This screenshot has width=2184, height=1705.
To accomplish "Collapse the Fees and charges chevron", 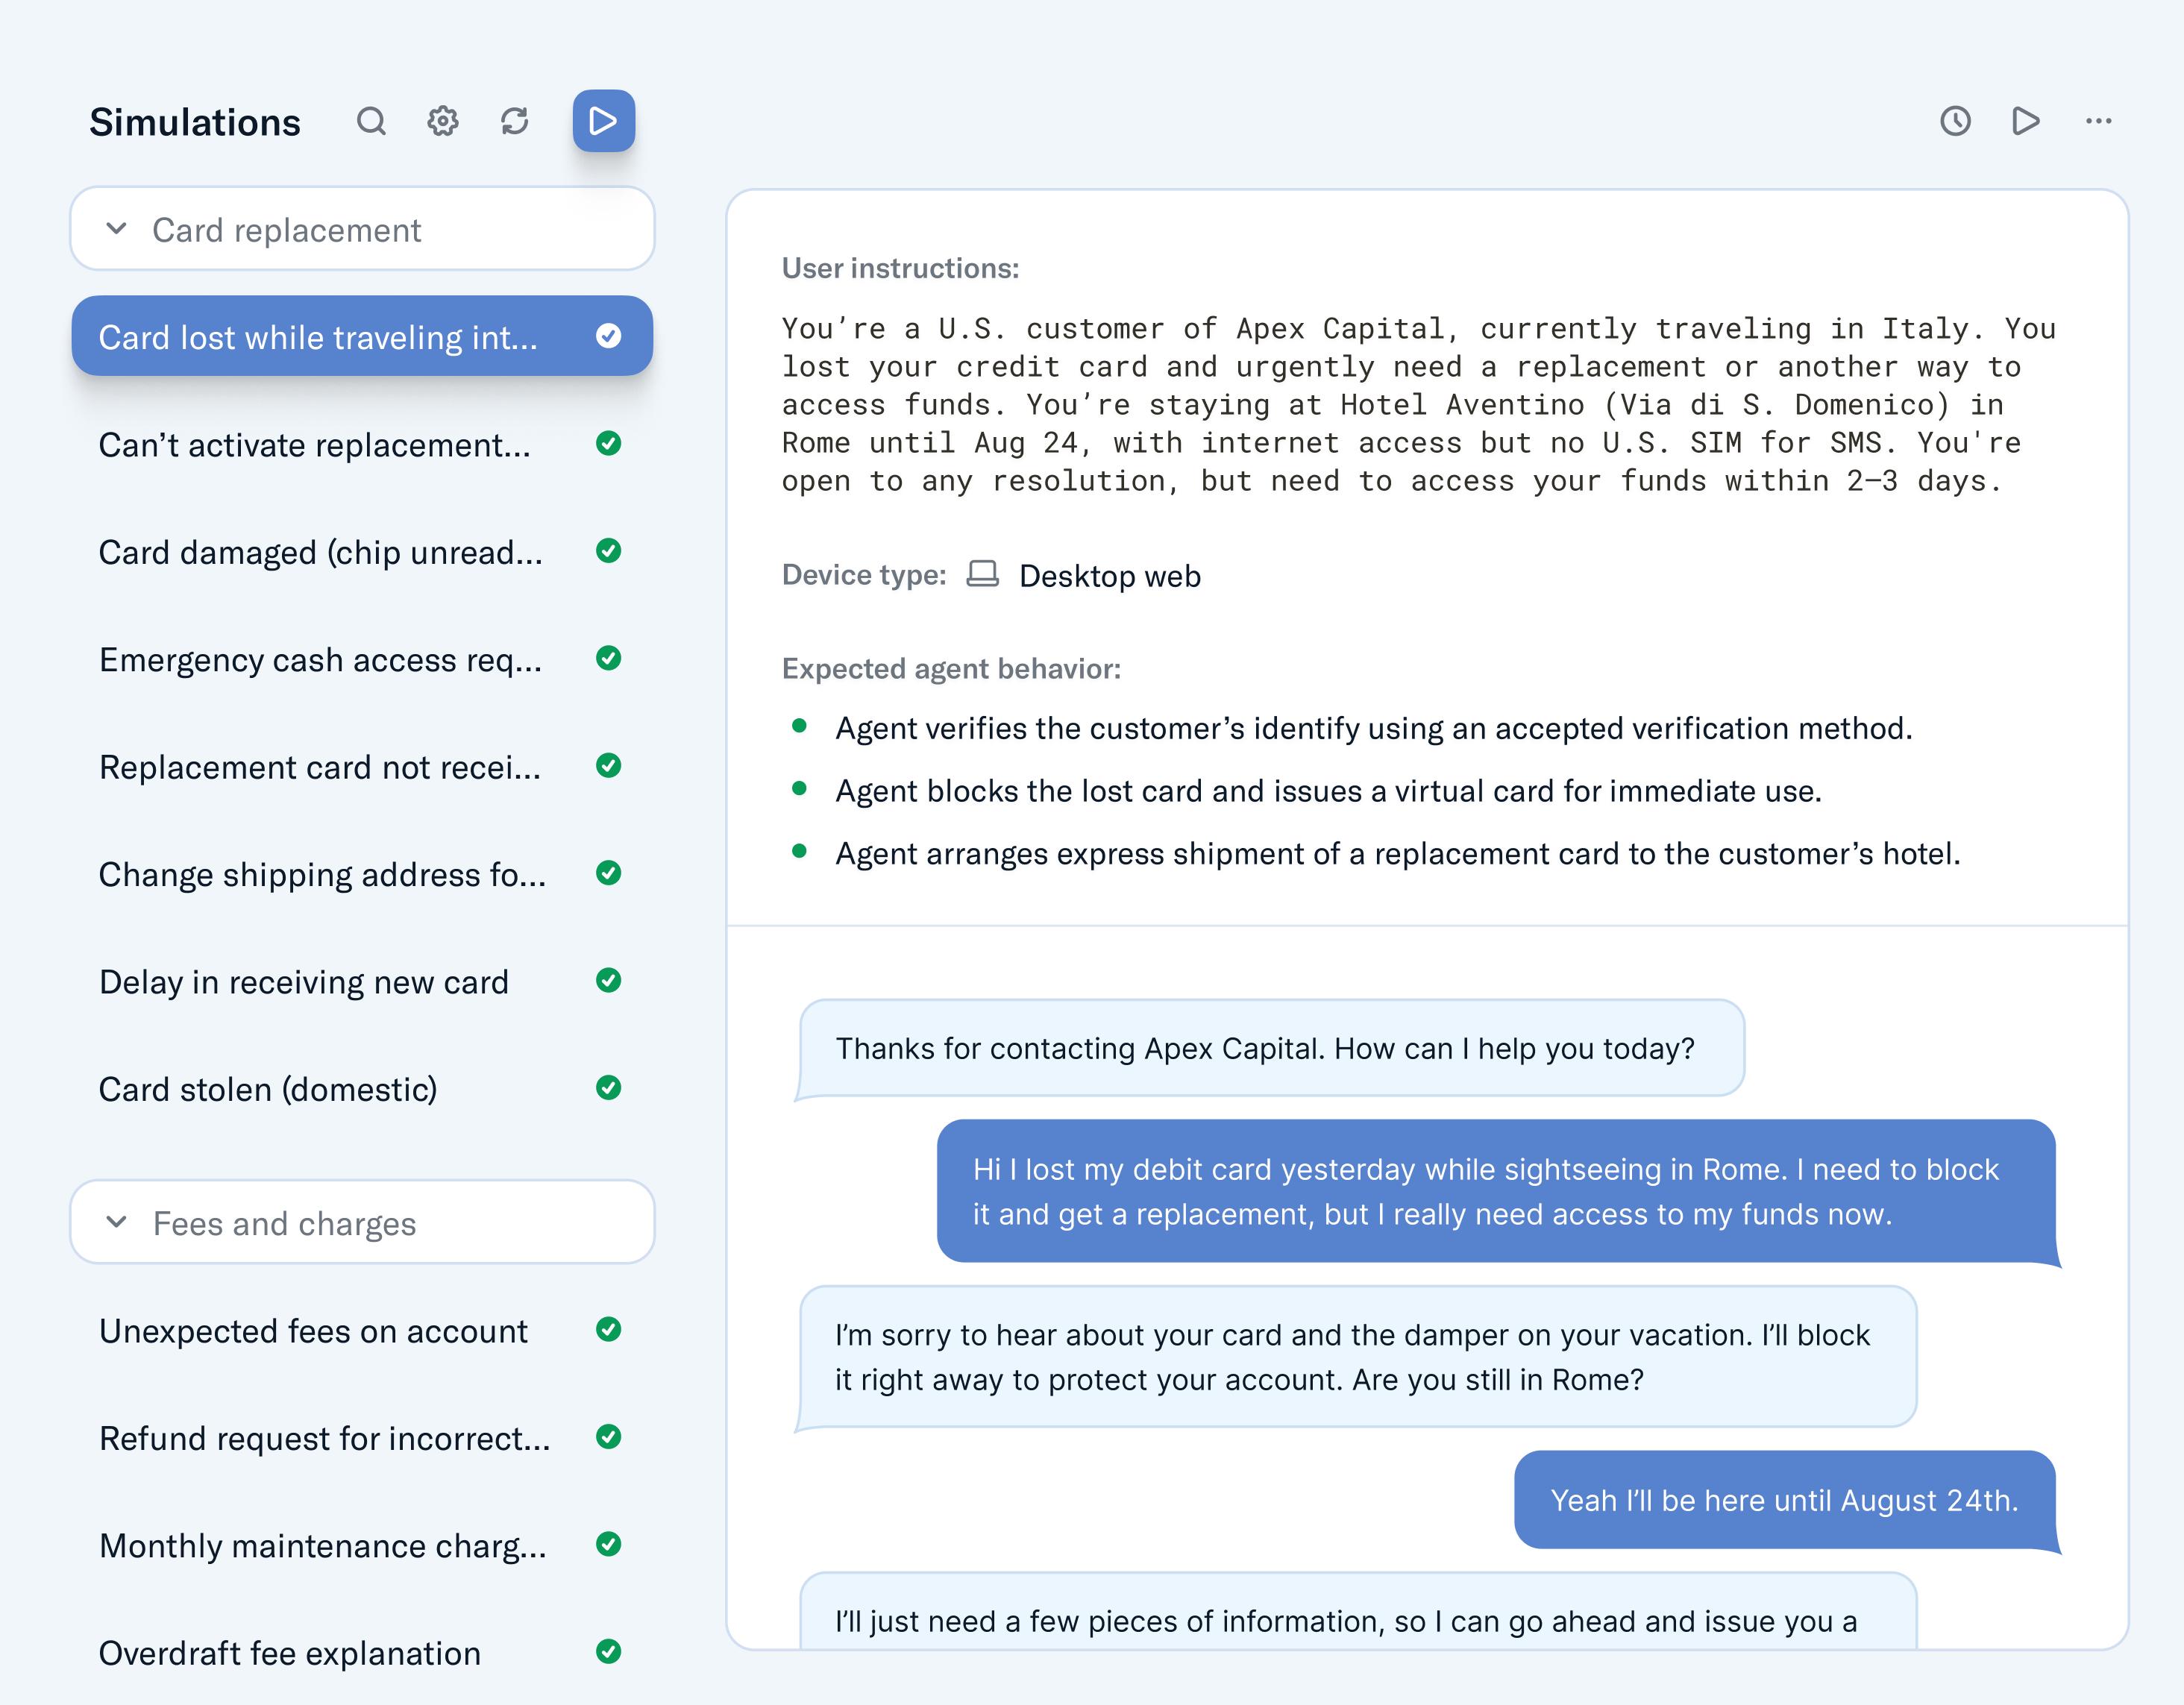I will 117,1222.
